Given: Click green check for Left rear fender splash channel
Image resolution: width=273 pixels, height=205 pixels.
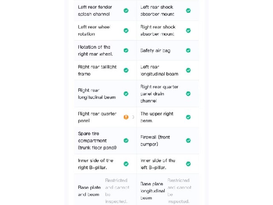Looking at the screenshot, I should point(126,10).
